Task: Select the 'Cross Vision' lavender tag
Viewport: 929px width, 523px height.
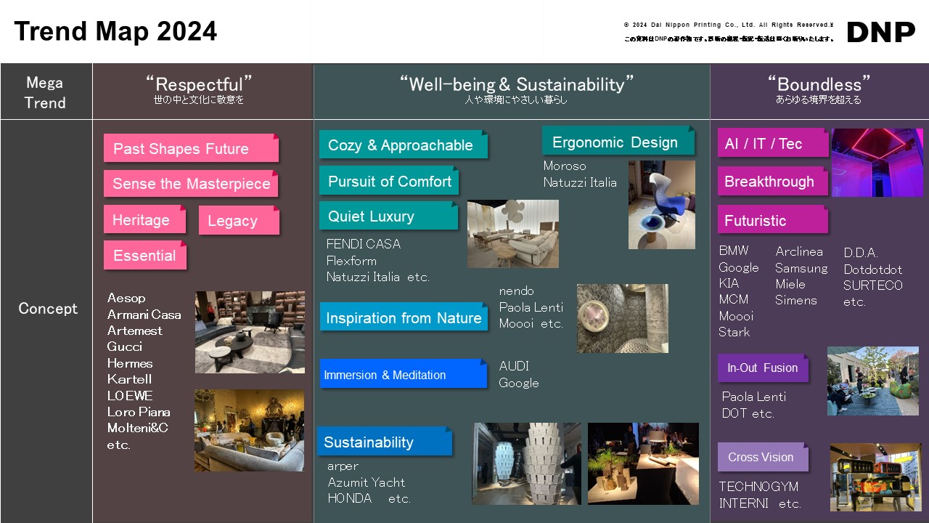Action: click(762, 457)
